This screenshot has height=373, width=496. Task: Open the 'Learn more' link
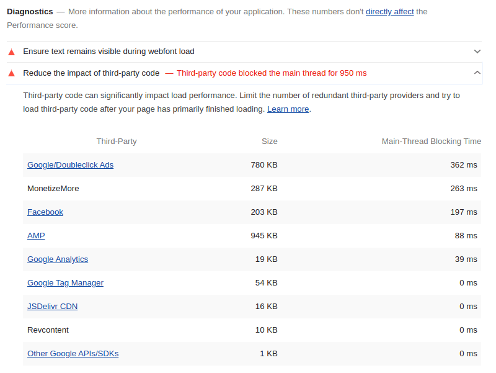288,109
